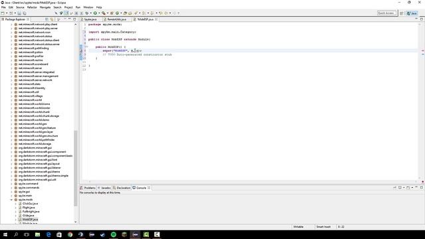
Task: Open the File menu
Action: coord(3,7)
